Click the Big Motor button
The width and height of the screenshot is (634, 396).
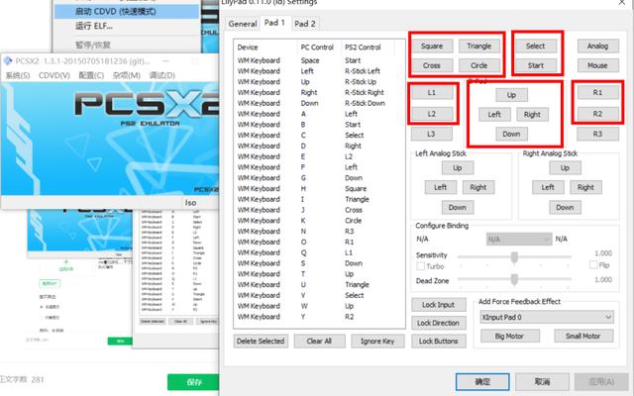coord(507,336)
